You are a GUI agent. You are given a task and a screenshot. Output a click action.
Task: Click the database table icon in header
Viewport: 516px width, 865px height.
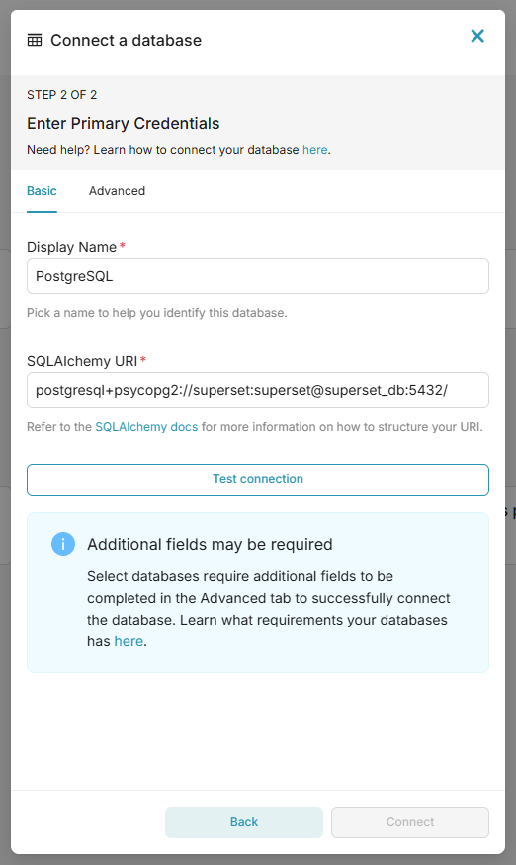[35, 40]
